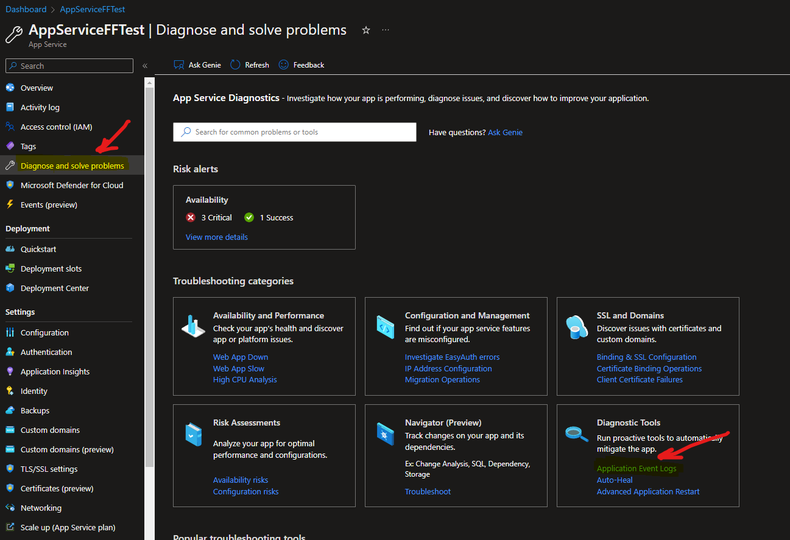This screenshot has height=540, width=790.
Task: Open Availability risks link
Action: point(241,480)
